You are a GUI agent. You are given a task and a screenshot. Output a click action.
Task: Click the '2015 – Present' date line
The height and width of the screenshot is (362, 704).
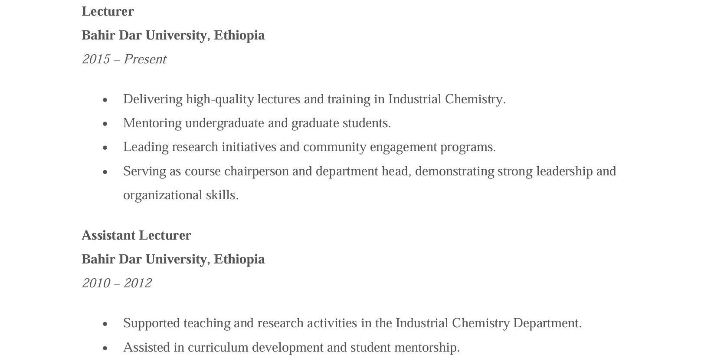pos(124,59)
